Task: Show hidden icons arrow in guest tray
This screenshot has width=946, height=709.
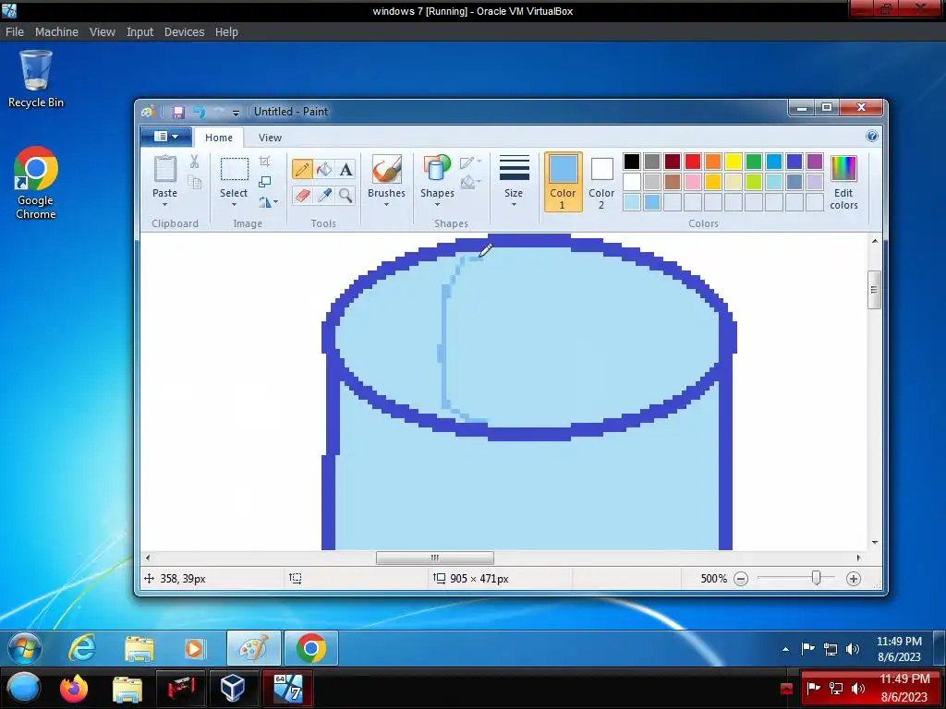Action: click(785, 649)
